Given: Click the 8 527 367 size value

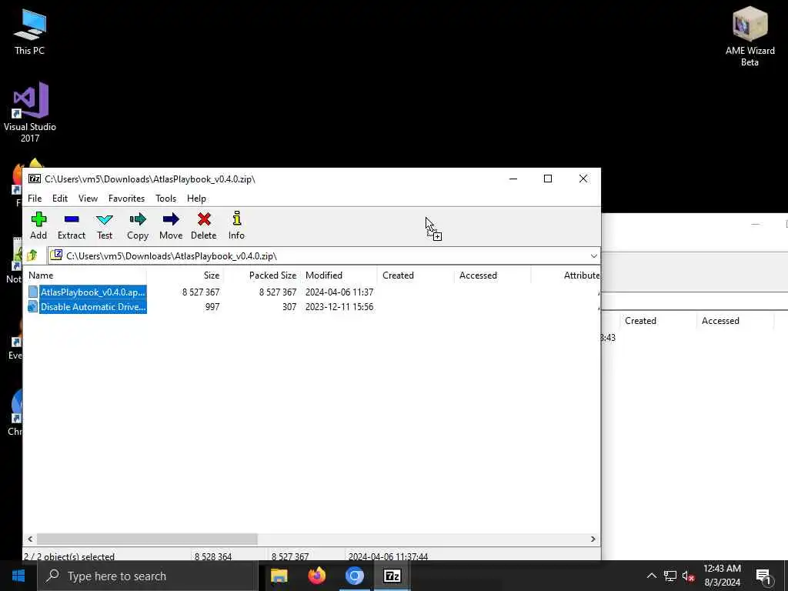Looking at the screenshot, I should (x=201, y=292).
